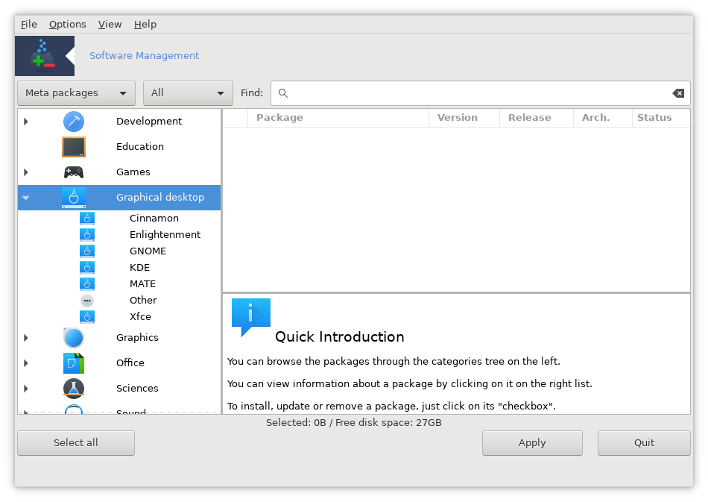The width and height of the screenshot is (708, 502).
Task: Click the GNOME desktop icon
Action: pyautogui.click(x=87, y=251)
